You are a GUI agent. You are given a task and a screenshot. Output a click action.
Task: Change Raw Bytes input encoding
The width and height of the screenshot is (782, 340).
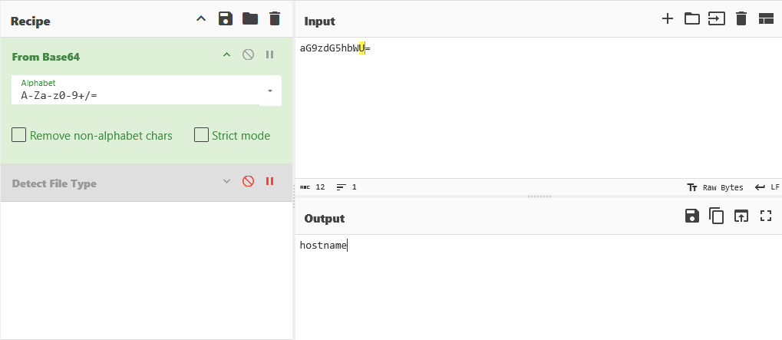click(x=715, y=187)
